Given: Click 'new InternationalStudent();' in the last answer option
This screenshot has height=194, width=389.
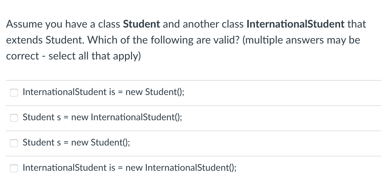Looking at the screenshot, I should (x=181, y=168).
